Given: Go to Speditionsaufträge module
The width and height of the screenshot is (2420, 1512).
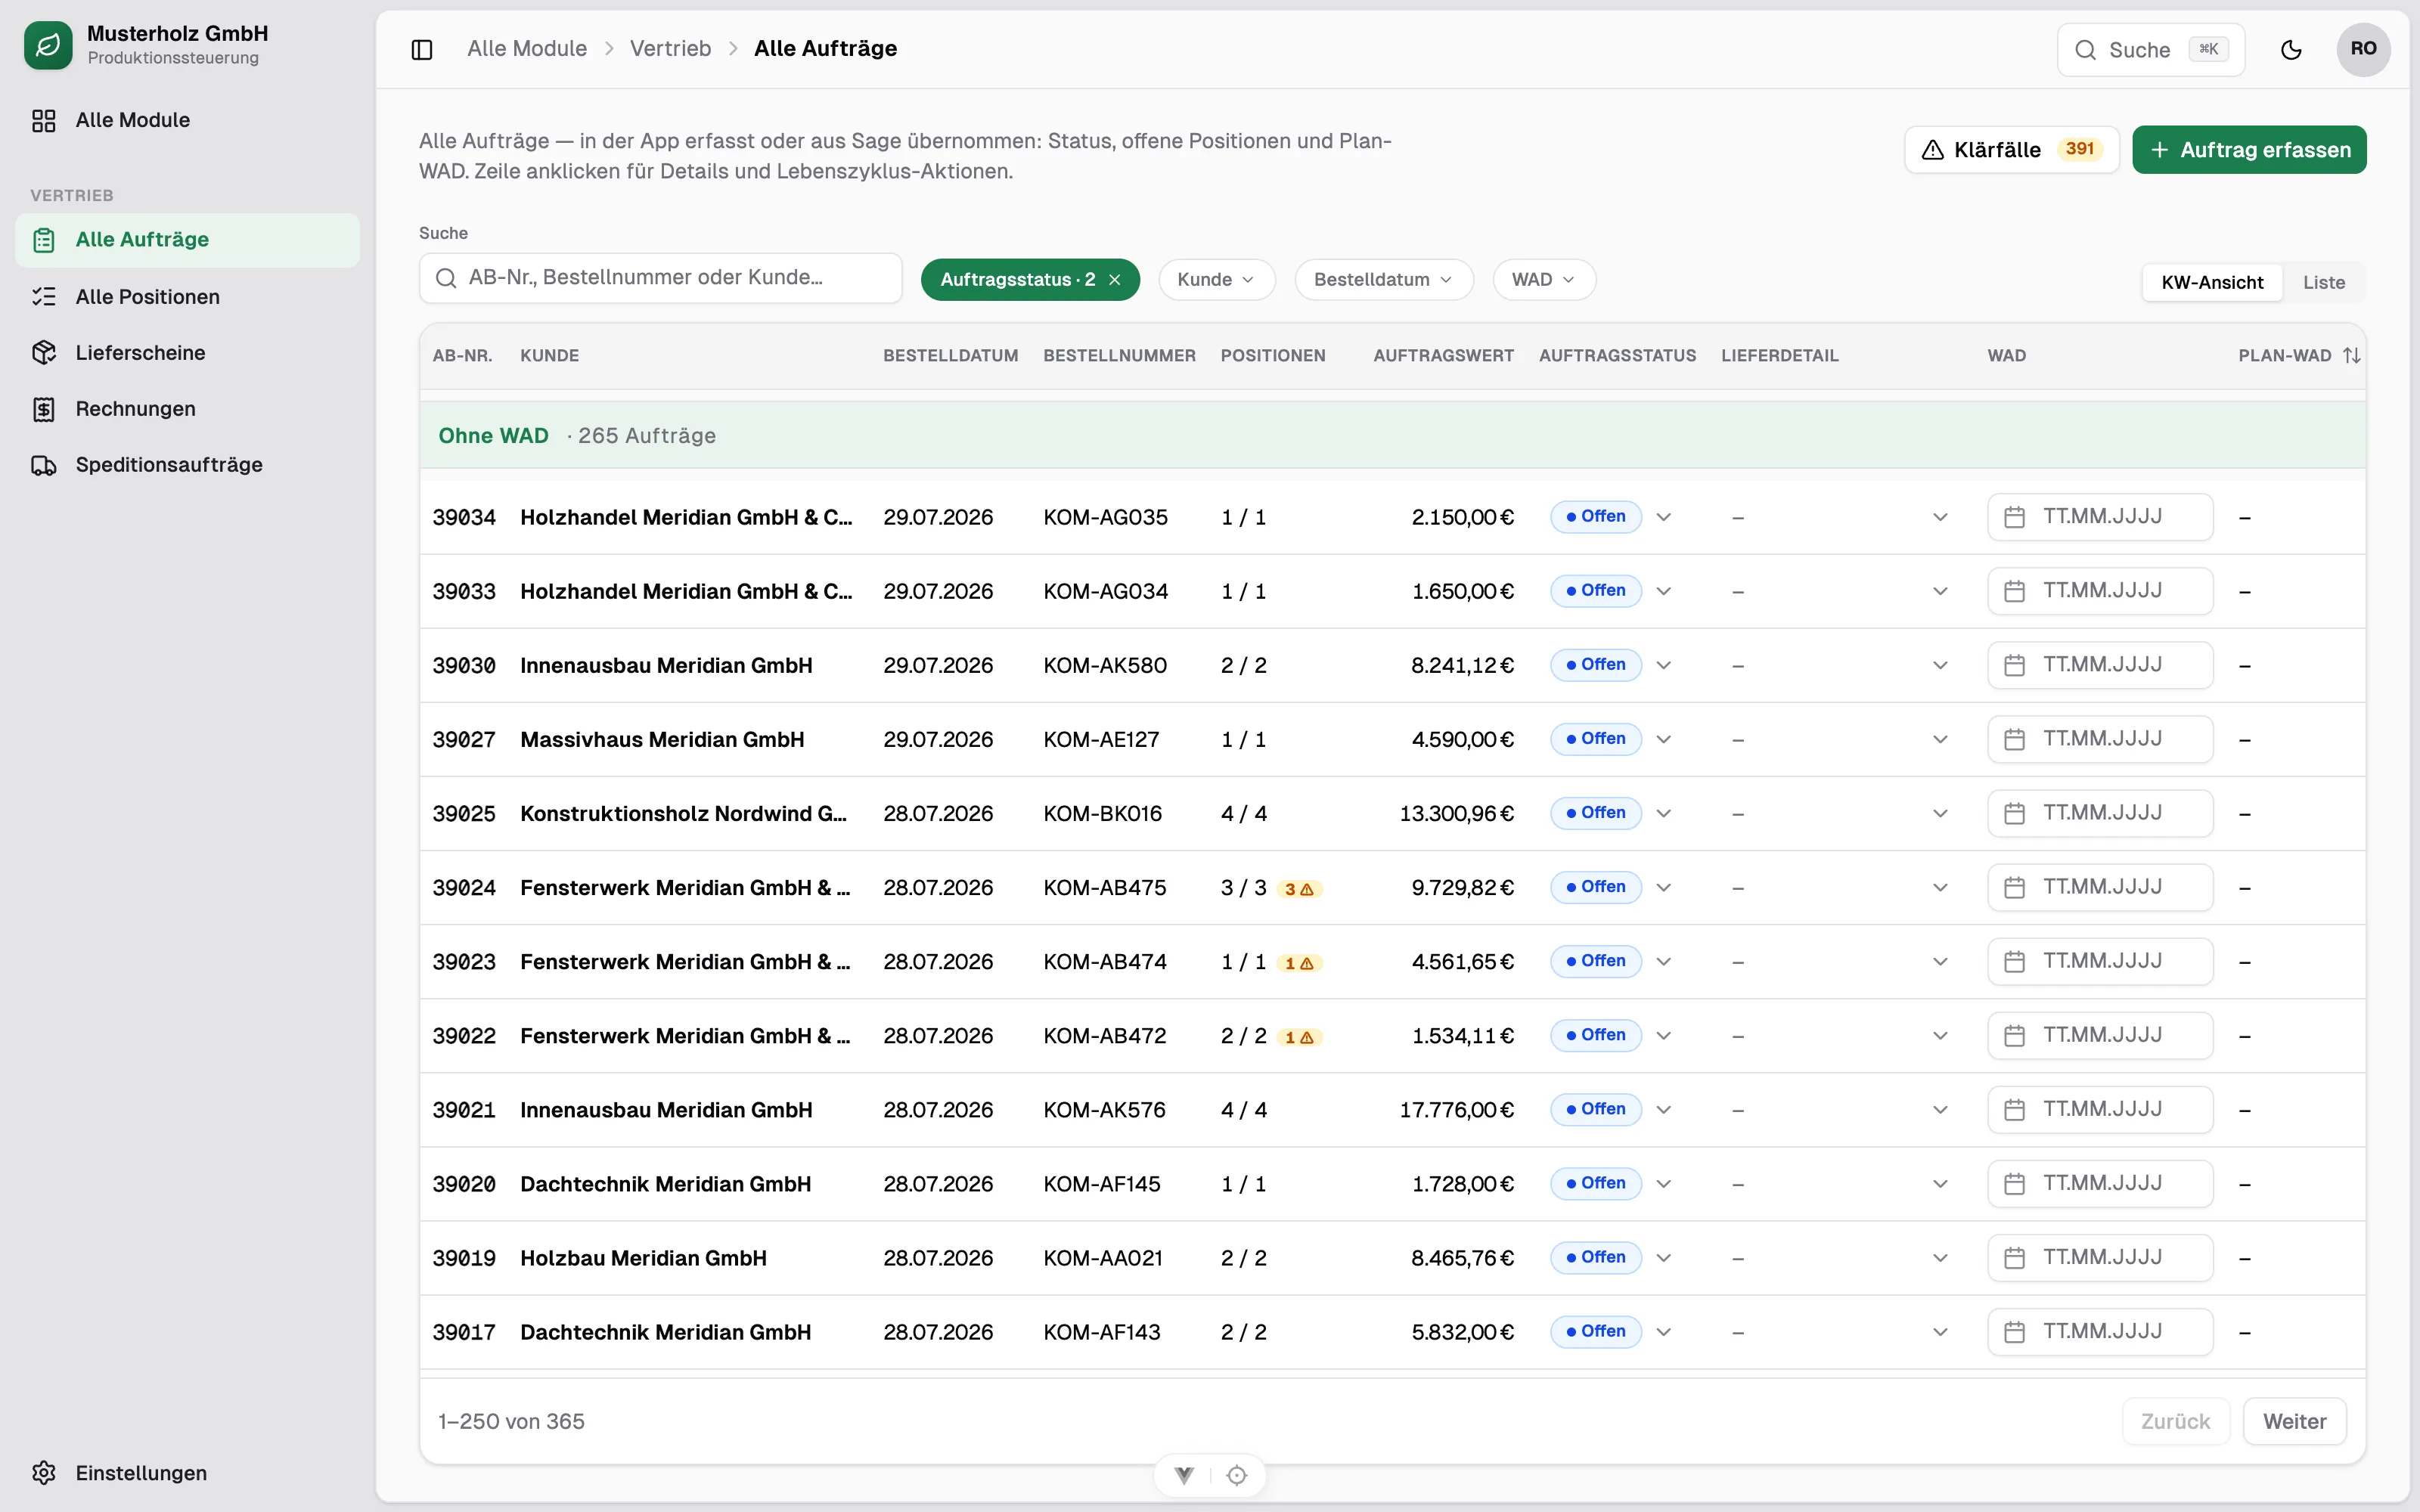Looking at the screenshot, I should coord(187,465).
